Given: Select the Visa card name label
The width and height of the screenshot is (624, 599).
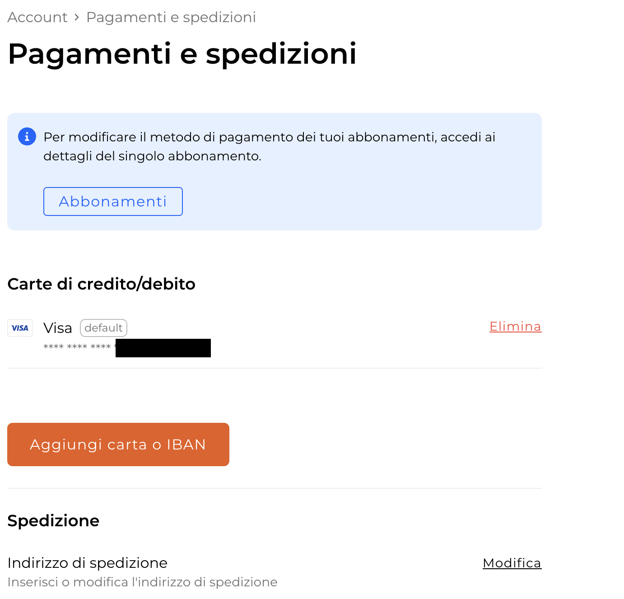Looking at the screenshot, I should 58,328.
